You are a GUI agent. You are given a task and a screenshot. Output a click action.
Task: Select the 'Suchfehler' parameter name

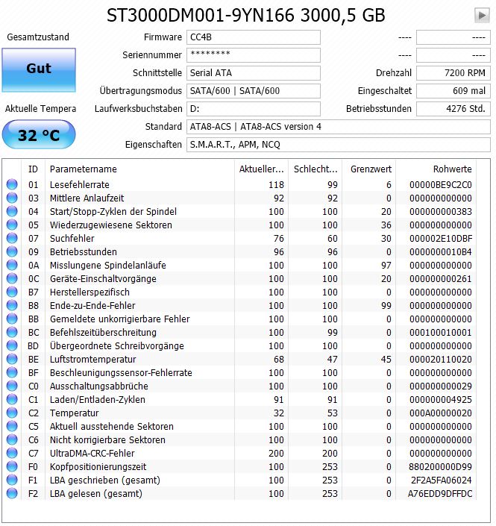[x=72, y=239]
